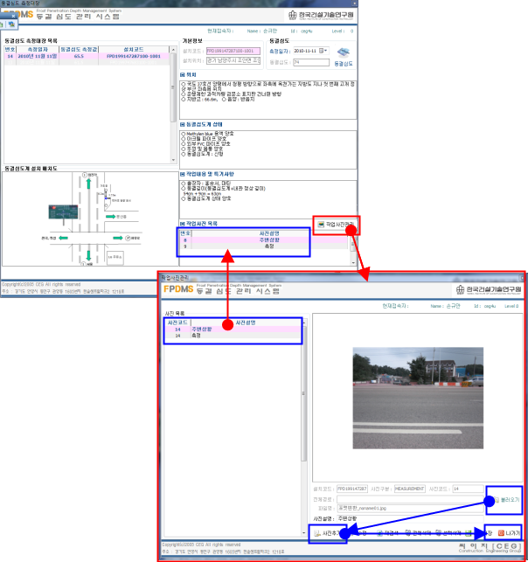This screenshot has width=528, height=562.
Task: Click the 사진설명 field containing 주변상황
Action: click(x=411, y=518)
